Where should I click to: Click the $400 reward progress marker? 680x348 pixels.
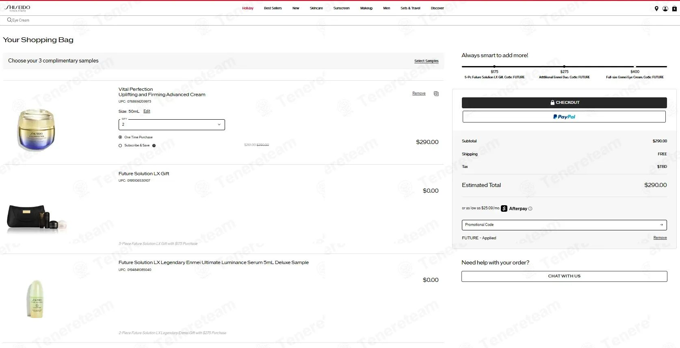[x=635, y=67]
